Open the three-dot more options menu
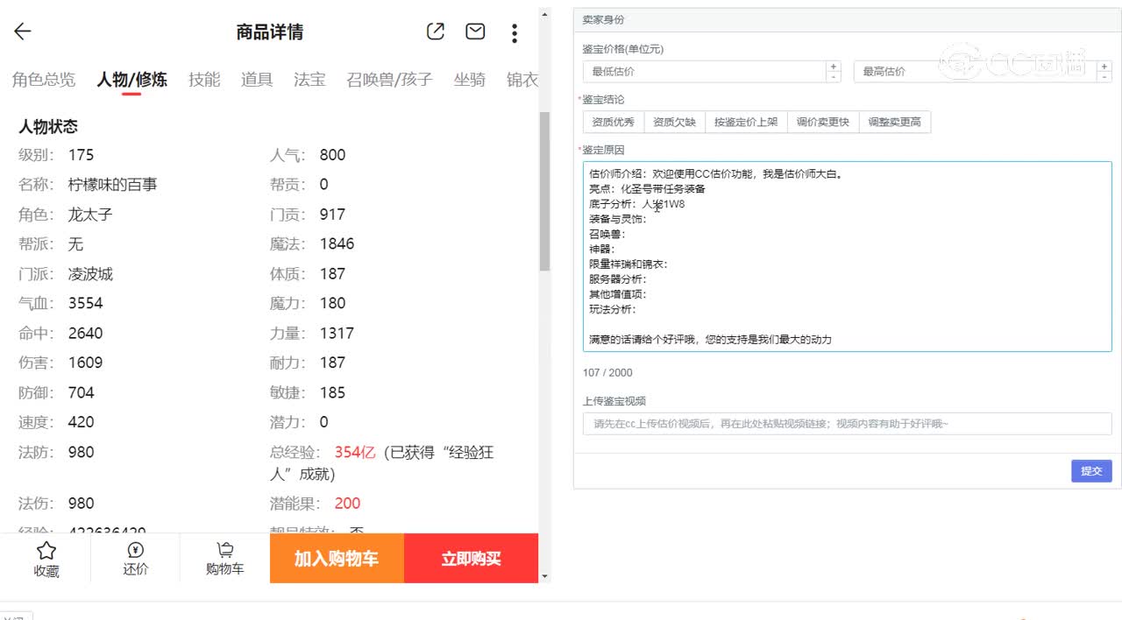 pyautogui.click(x=514, y=32)
